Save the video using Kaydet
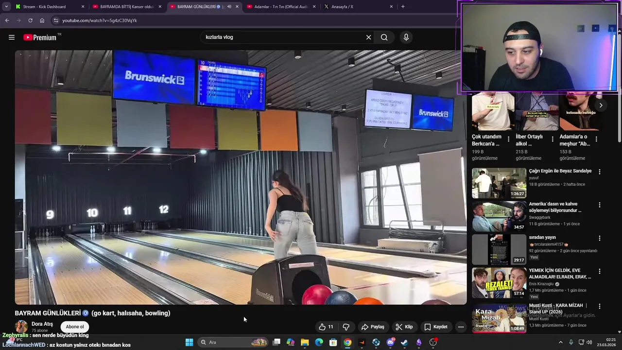The height and width of the screenshot is (350, 622). pos(436,327)
